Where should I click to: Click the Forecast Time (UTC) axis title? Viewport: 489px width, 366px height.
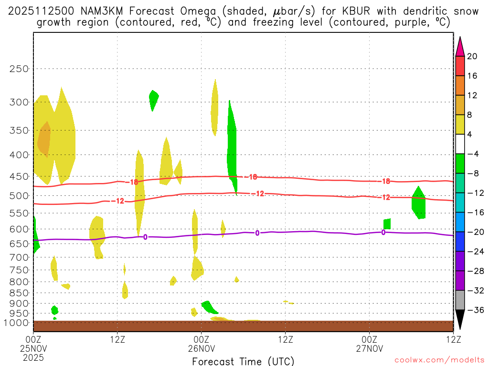coord(243,361)
